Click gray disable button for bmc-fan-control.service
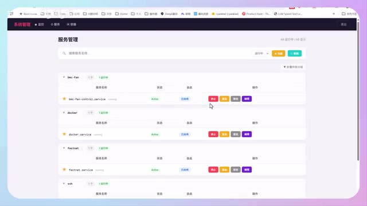 pyautogui.click(x=236, y=99)
